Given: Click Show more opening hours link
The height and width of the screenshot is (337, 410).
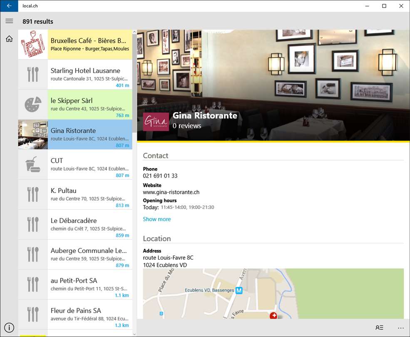Looking at the screenshot, I should [x=157, y=219].
